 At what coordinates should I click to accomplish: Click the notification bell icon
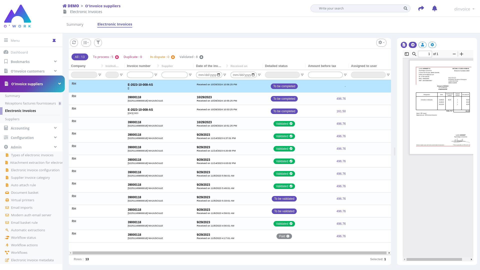(434, 8)
